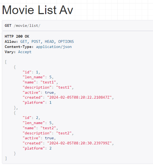This screenshot has width=153, height=165.
Task: Select the "platform": 1 line
Action: (37, 103)
